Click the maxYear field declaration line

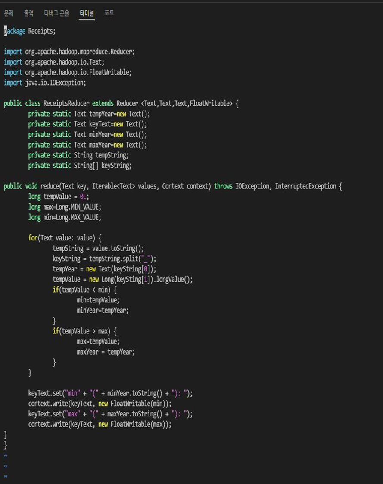tap(87, 145)
